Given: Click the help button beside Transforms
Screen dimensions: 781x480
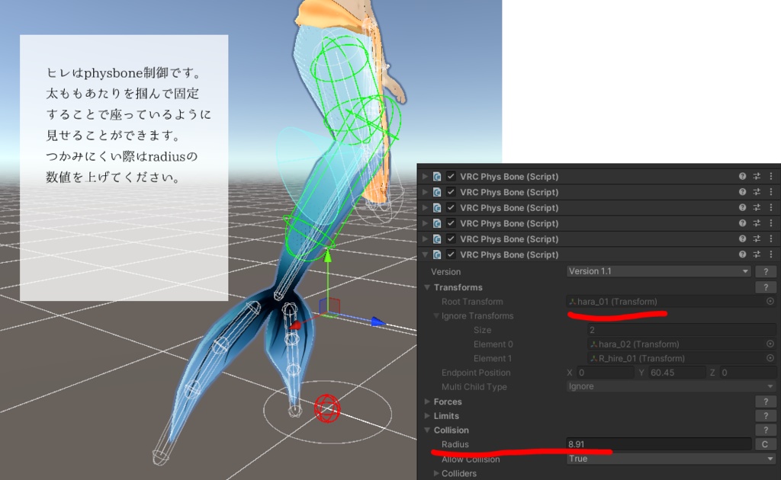Looking at the screenshot, I should 766,287.
